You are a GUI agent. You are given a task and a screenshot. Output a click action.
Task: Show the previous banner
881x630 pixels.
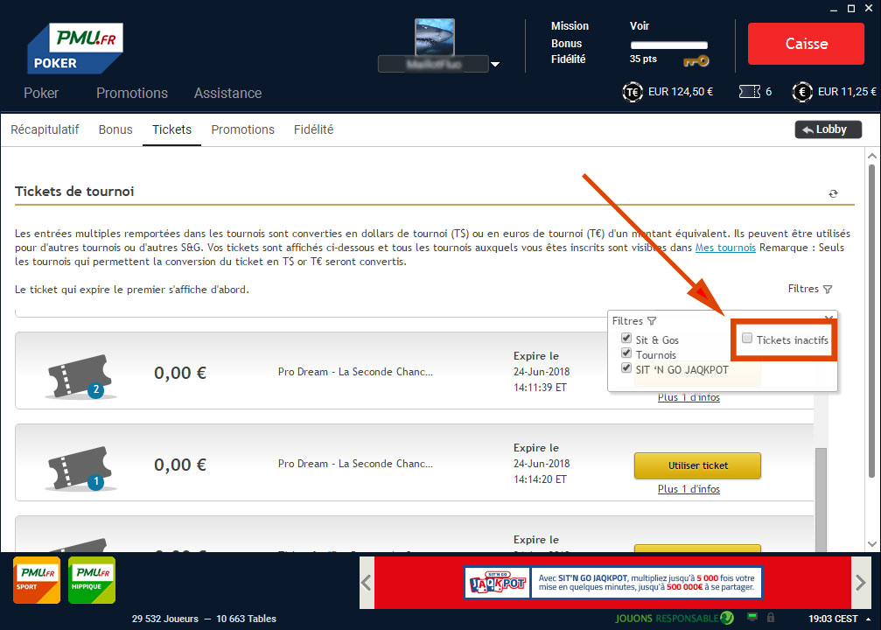coord(367,583)
